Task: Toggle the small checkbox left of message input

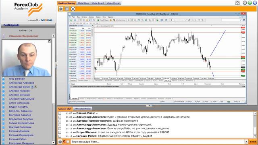Action: pyautogui.click(x=68, y=142)
